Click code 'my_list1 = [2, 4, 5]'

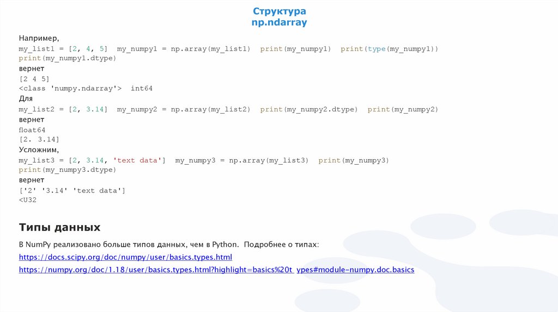pos(63,49)
